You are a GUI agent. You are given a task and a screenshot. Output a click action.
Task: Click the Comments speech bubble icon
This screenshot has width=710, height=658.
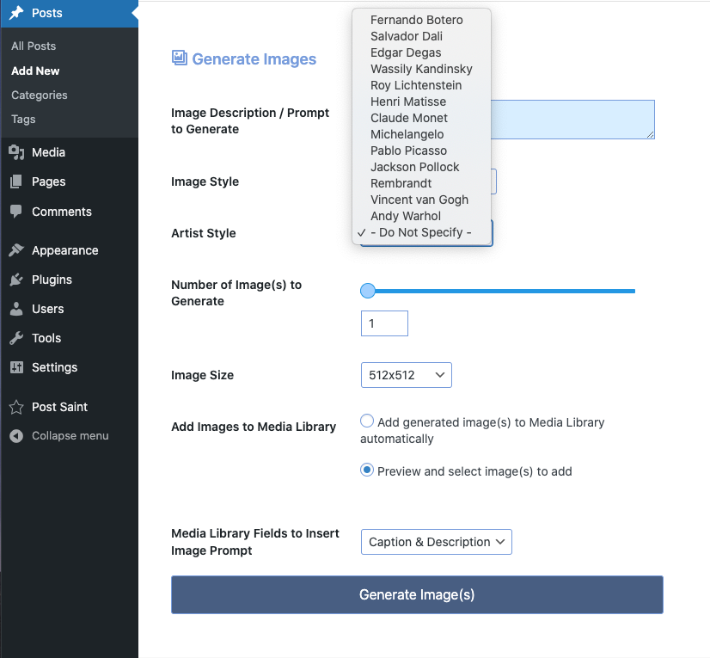pos(16,212)
